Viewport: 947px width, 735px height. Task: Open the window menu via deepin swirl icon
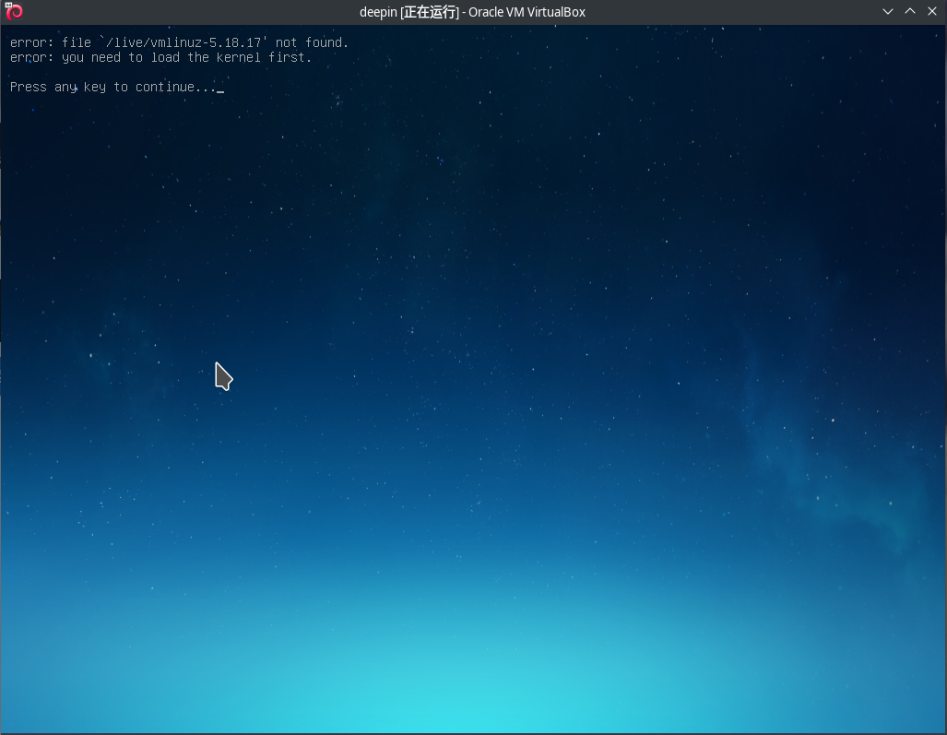coord(13,12)
